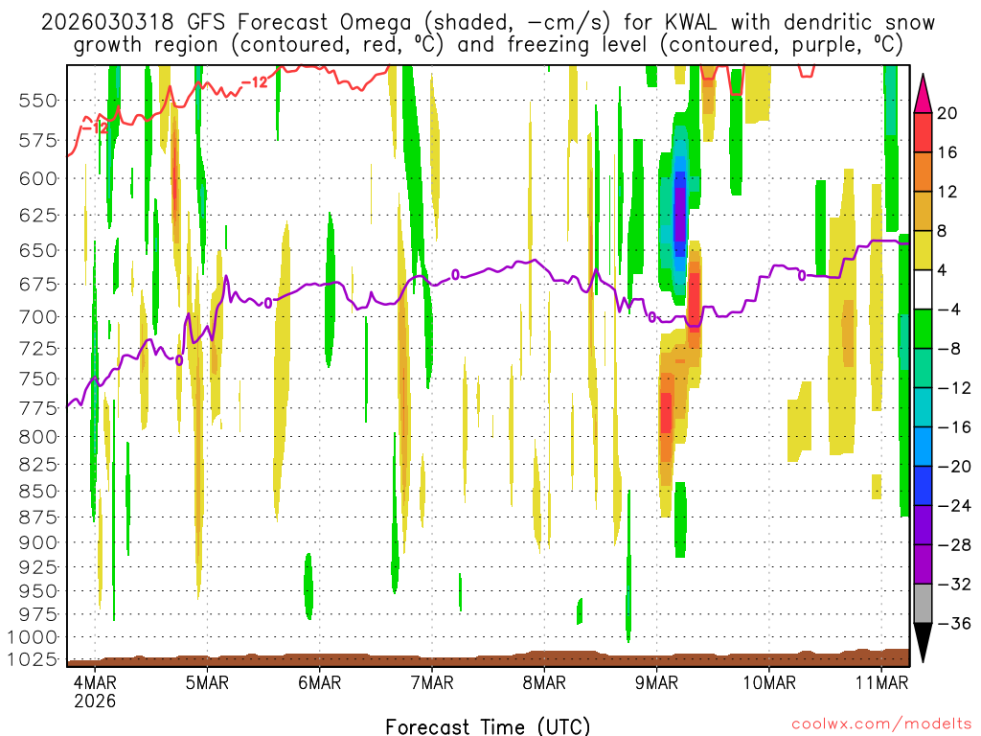The image size is (981, 736).
Task: Click the purple legend swatch between -24 and -28
Action: [923, 525]
